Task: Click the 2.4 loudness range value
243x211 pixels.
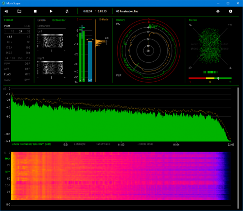Action: (106, 38)
